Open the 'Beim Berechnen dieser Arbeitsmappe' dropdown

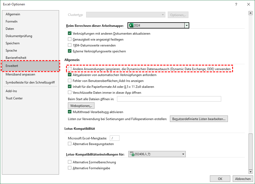coord(186,25)
